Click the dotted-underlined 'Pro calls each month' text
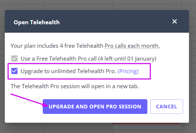 click(132, 46)
